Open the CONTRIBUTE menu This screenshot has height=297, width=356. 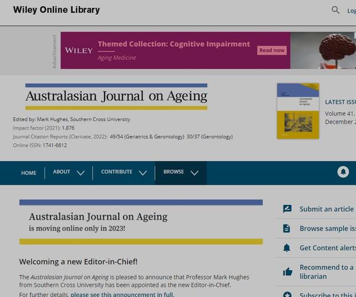pyautogui.click(x=117, y=172)
